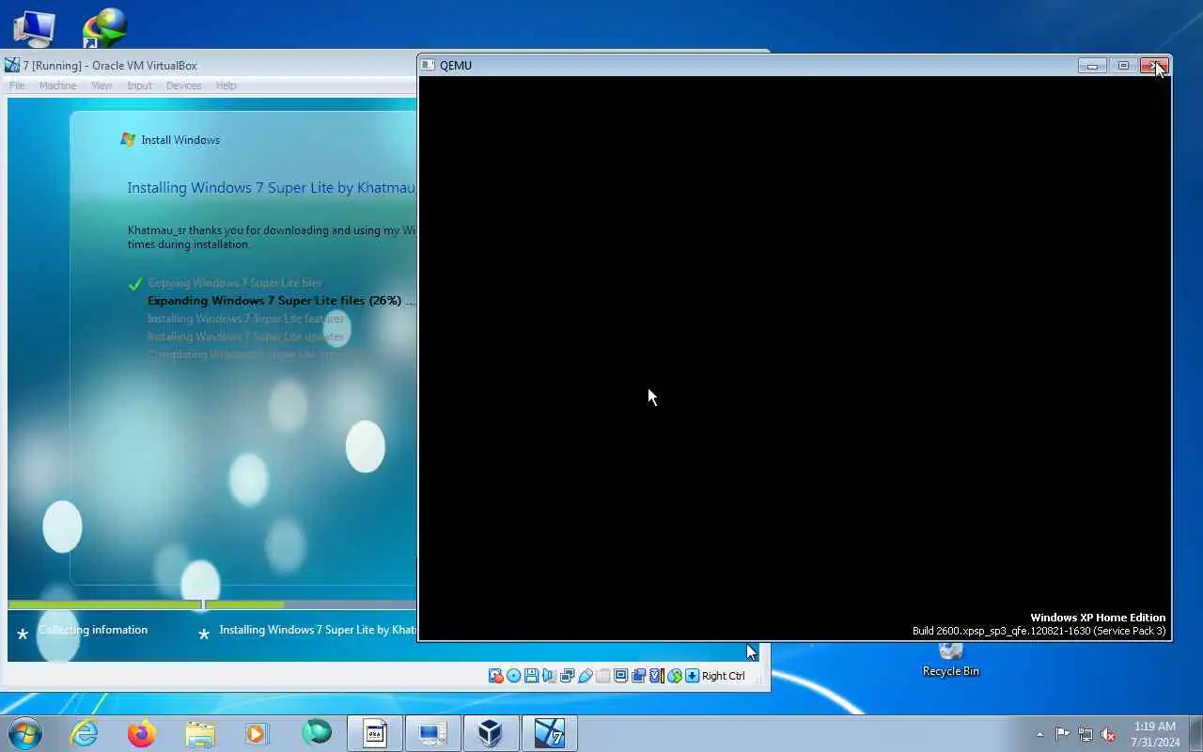Click the VirtualBox mouse integration indicator
Image resolution: width=1203 pixels, height=752 pixels.
(x=675, y=676)
